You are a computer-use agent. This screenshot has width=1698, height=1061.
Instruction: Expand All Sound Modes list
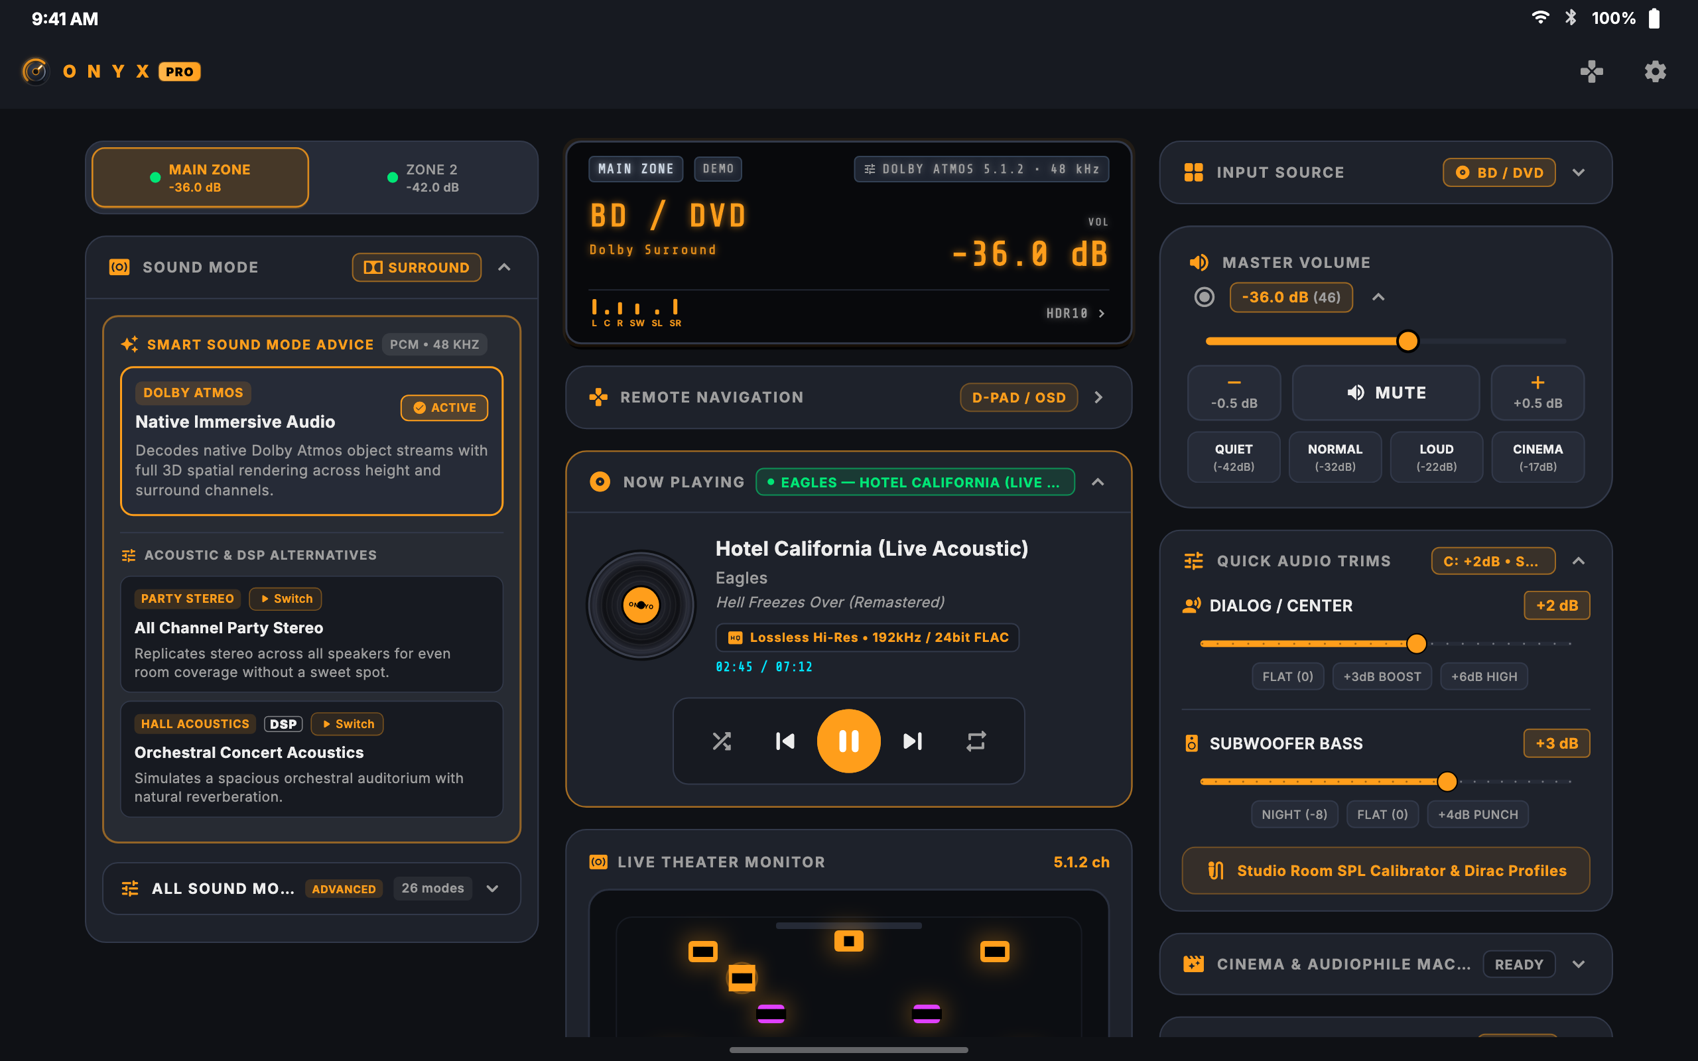click(493, 889)
